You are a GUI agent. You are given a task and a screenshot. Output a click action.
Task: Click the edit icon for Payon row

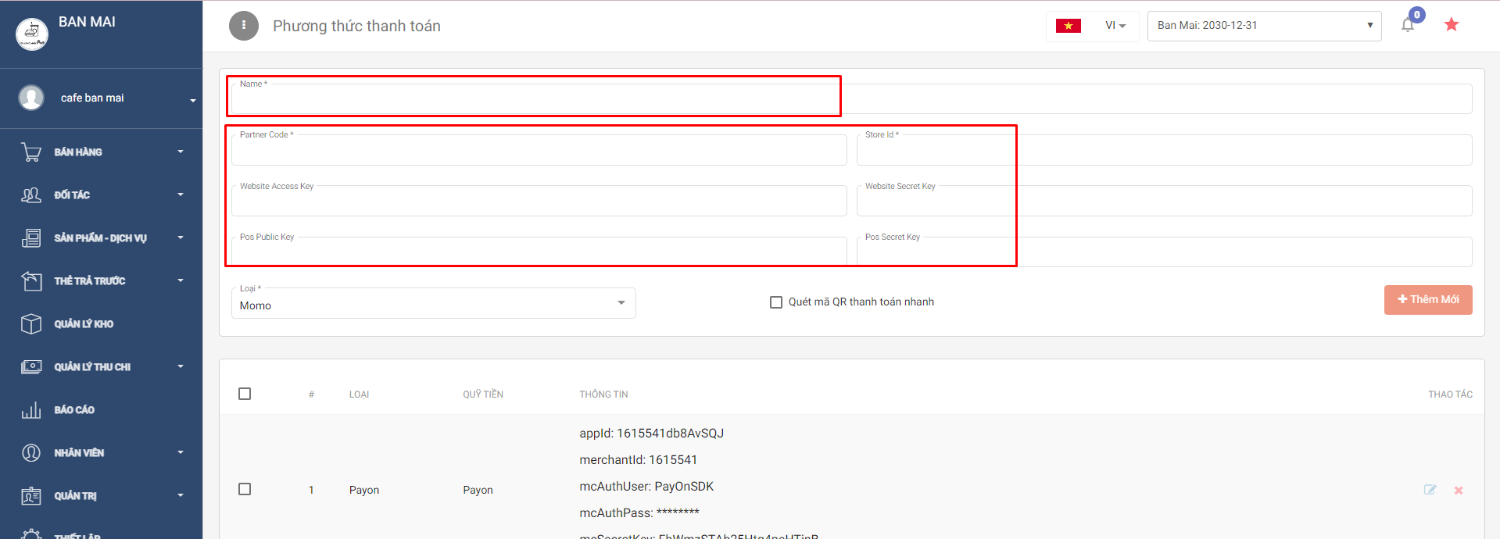tap(1430, 490)
